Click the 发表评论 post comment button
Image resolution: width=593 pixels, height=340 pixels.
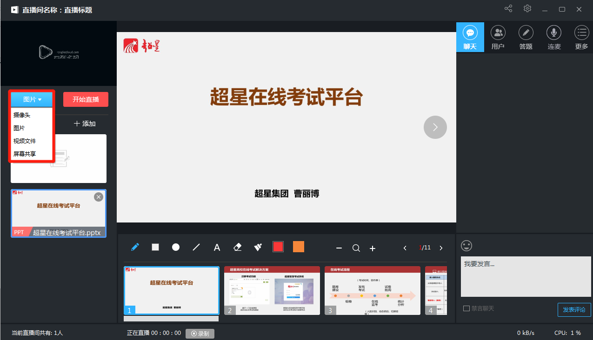(x=574, y=310)
